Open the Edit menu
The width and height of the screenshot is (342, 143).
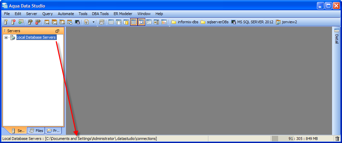tap(18, 14)
